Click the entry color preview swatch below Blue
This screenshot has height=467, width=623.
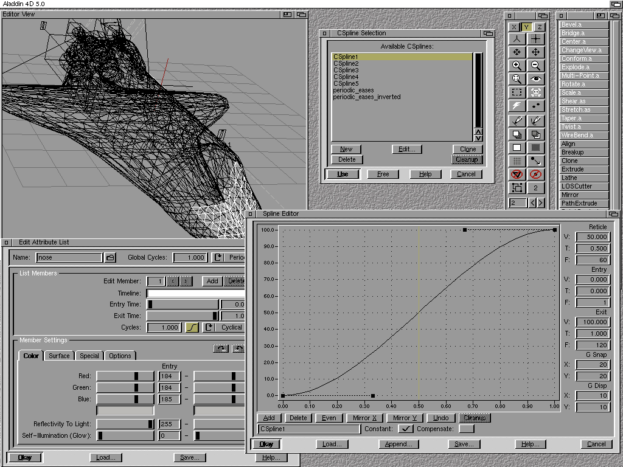tap(125, 410)
